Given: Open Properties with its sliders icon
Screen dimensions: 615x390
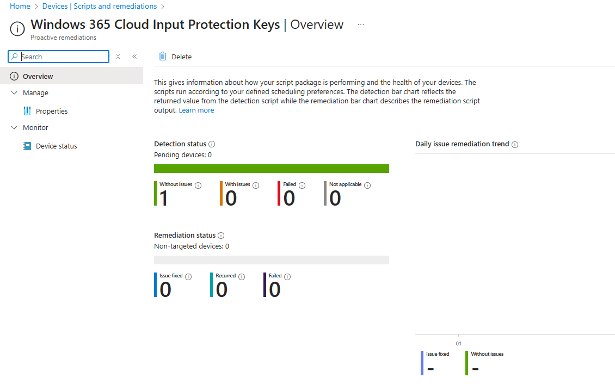Looking at the screenshot, I should [x=27, y=111].
